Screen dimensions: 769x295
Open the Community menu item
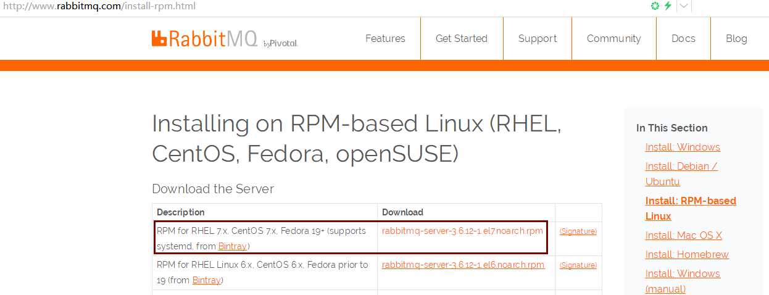click(x=613, y=38)
